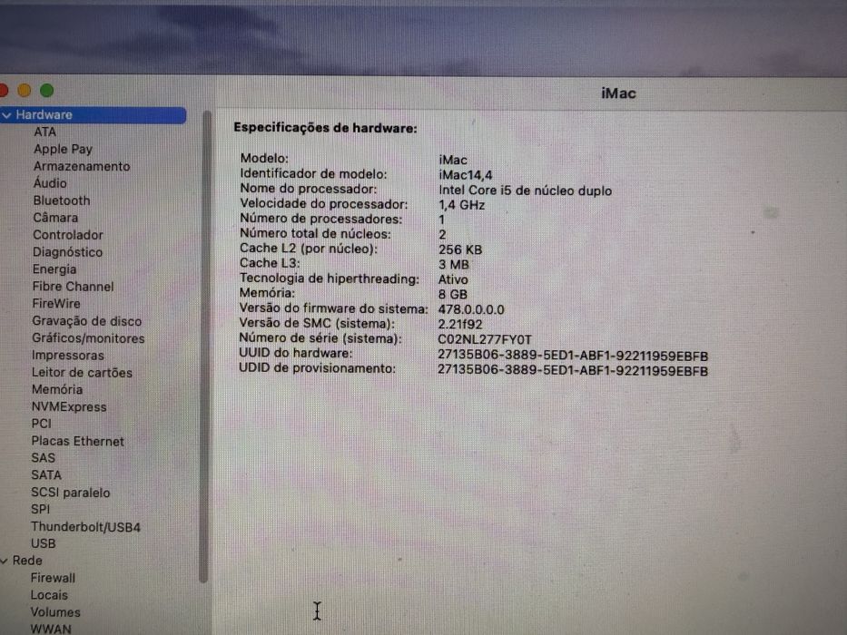Click the UUID do hardware value
The width and height of the screenshot is (847, 635).
pyautogui.click(x=573, y=357)
